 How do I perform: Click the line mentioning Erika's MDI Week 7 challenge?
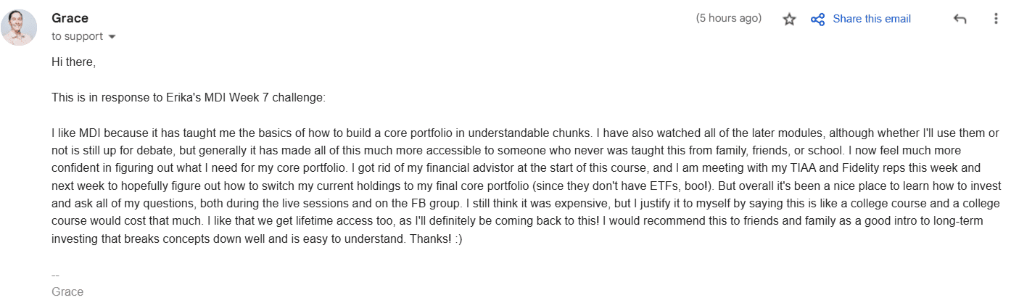[189, 97]
